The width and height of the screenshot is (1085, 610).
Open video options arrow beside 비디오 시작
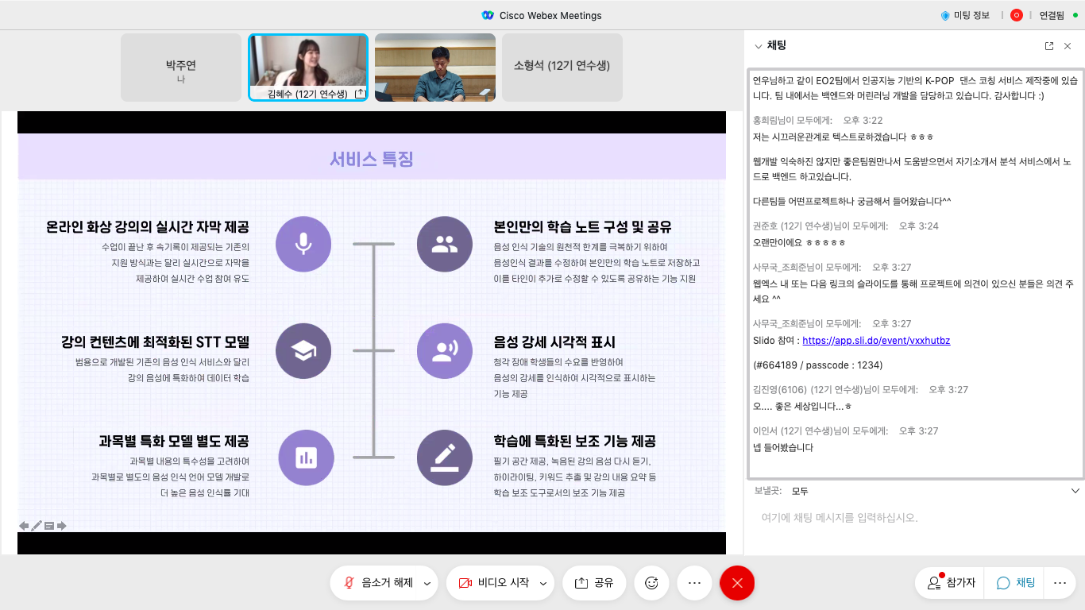[543, 583]
